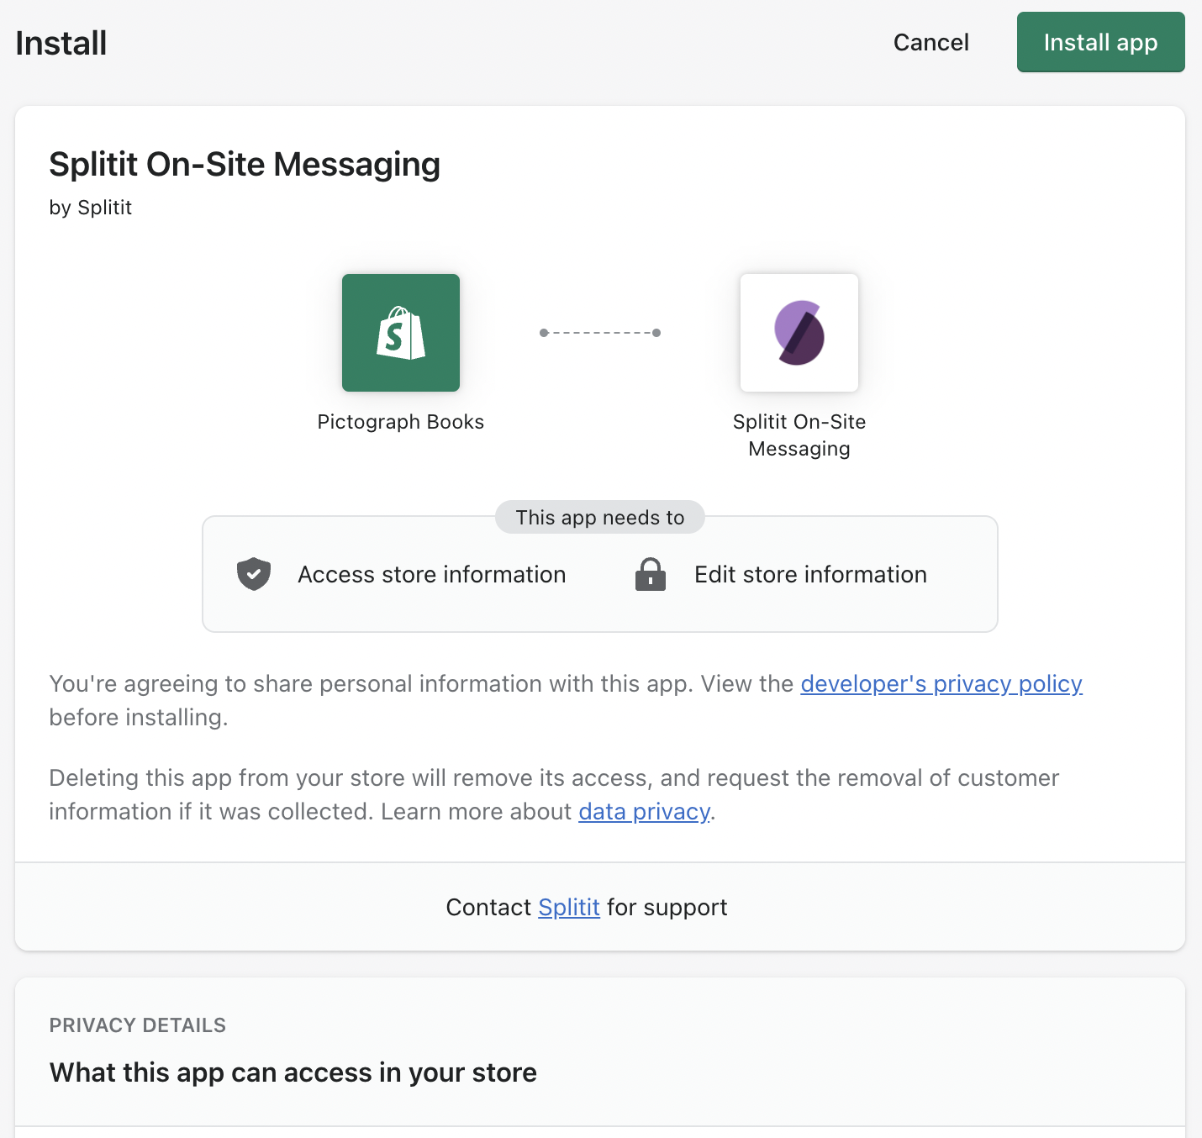This screenshot has height=1138, width=1202.
Task: Click 'Splitit On-Site Messaging' label under logo
Action: pos(799,435)
